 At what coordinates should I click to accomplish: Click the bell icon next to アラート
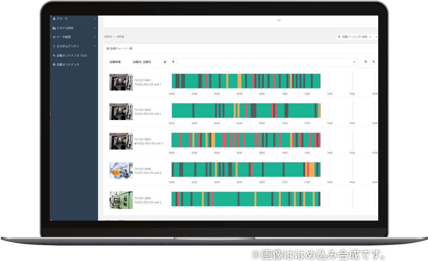pos(54,19)
